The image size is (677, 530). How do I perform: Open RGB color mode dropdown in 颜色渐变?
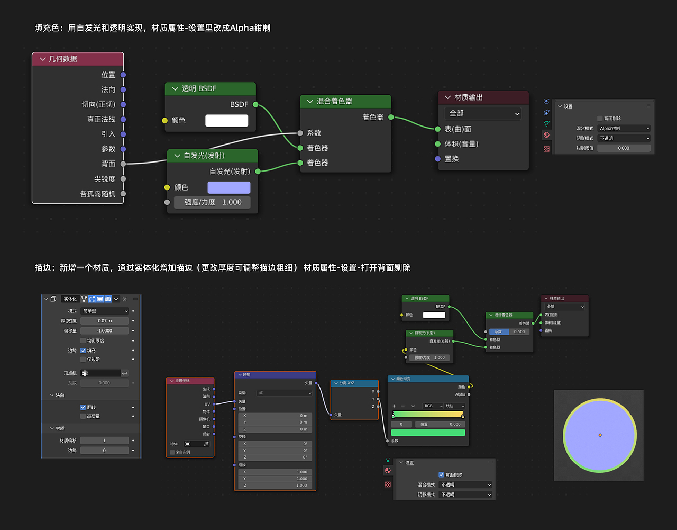[433, 406]
